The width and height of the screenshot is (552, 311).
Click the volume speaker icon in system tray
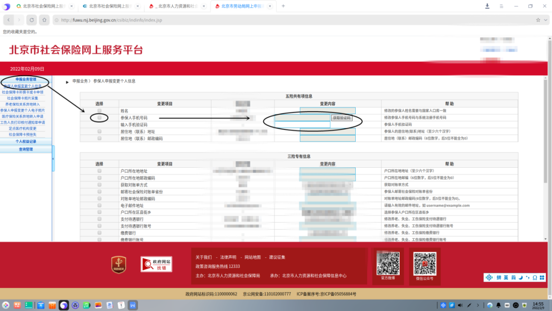[x=460, y=305]
